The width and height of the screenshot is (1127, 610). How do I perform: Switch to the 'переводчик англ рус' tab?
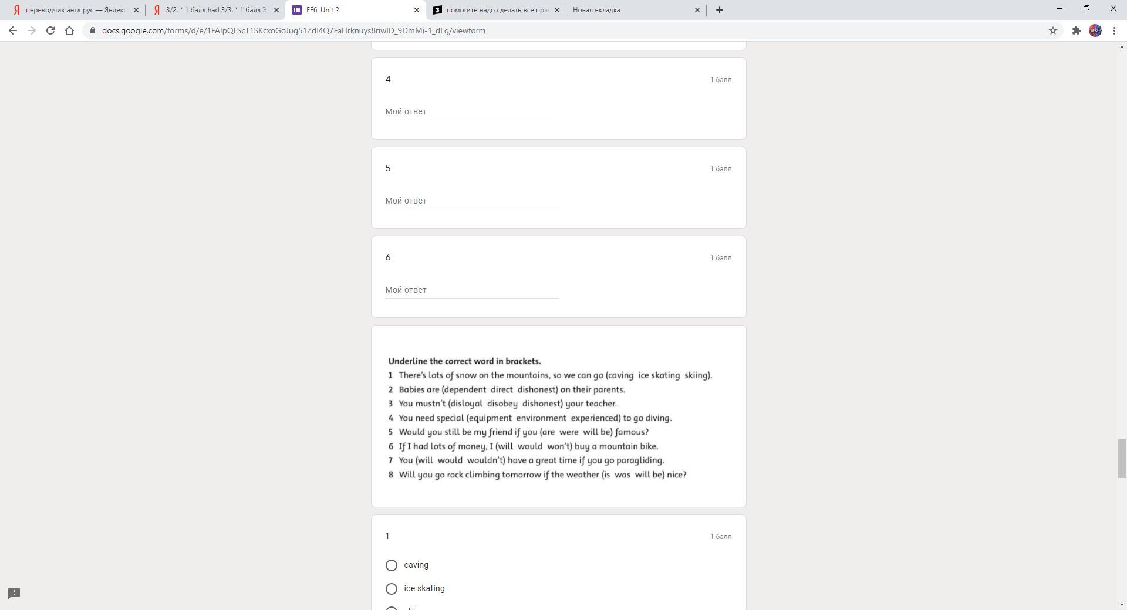[x=73, y=10]
